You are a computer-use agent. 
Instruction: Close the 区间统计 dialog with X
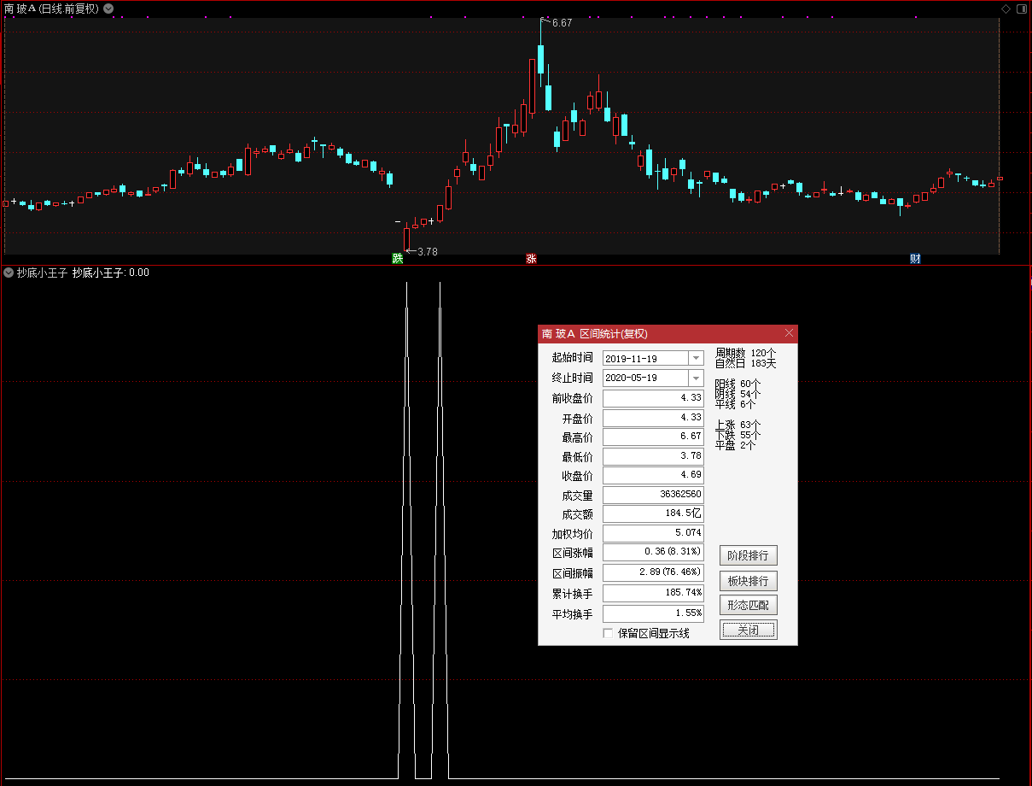[x=789, y=333]
